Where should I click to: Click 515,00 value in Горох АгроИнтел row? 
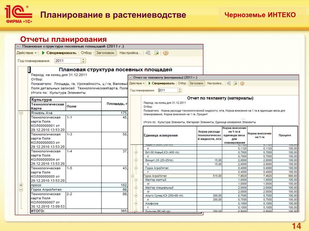pos(217,176)
